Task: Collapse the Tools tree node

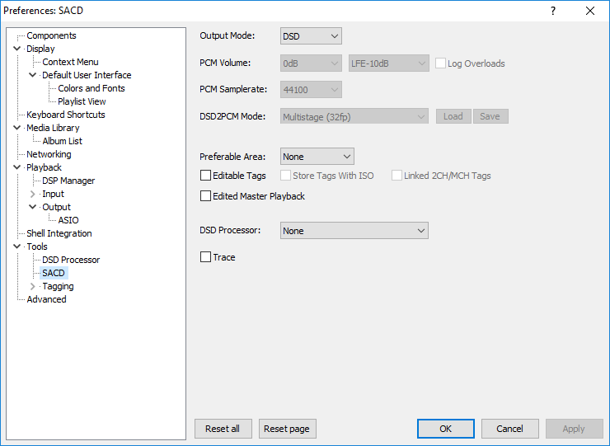Action: point(16,246)
